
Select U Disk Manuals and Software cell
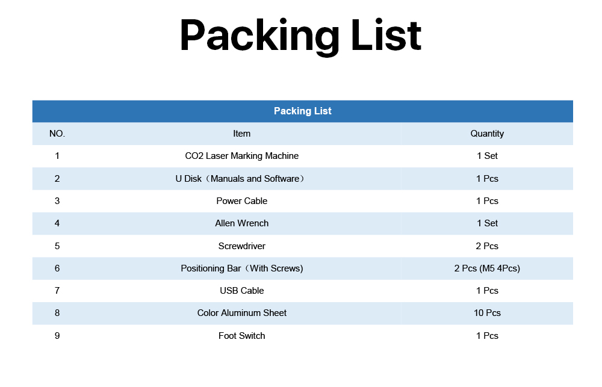click(242, 179)
